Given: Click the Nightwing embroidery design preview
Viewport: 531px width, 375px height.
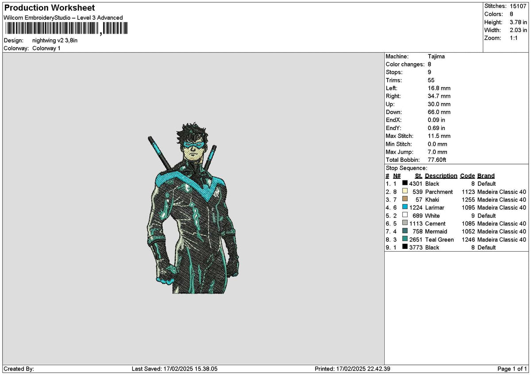Looking at the screenshot, I should [x=193, y=208].
